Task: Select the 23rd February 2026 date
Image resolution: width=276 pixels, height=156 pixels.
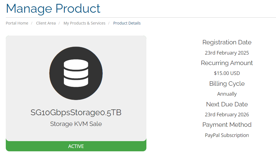Action: (227, 115)
